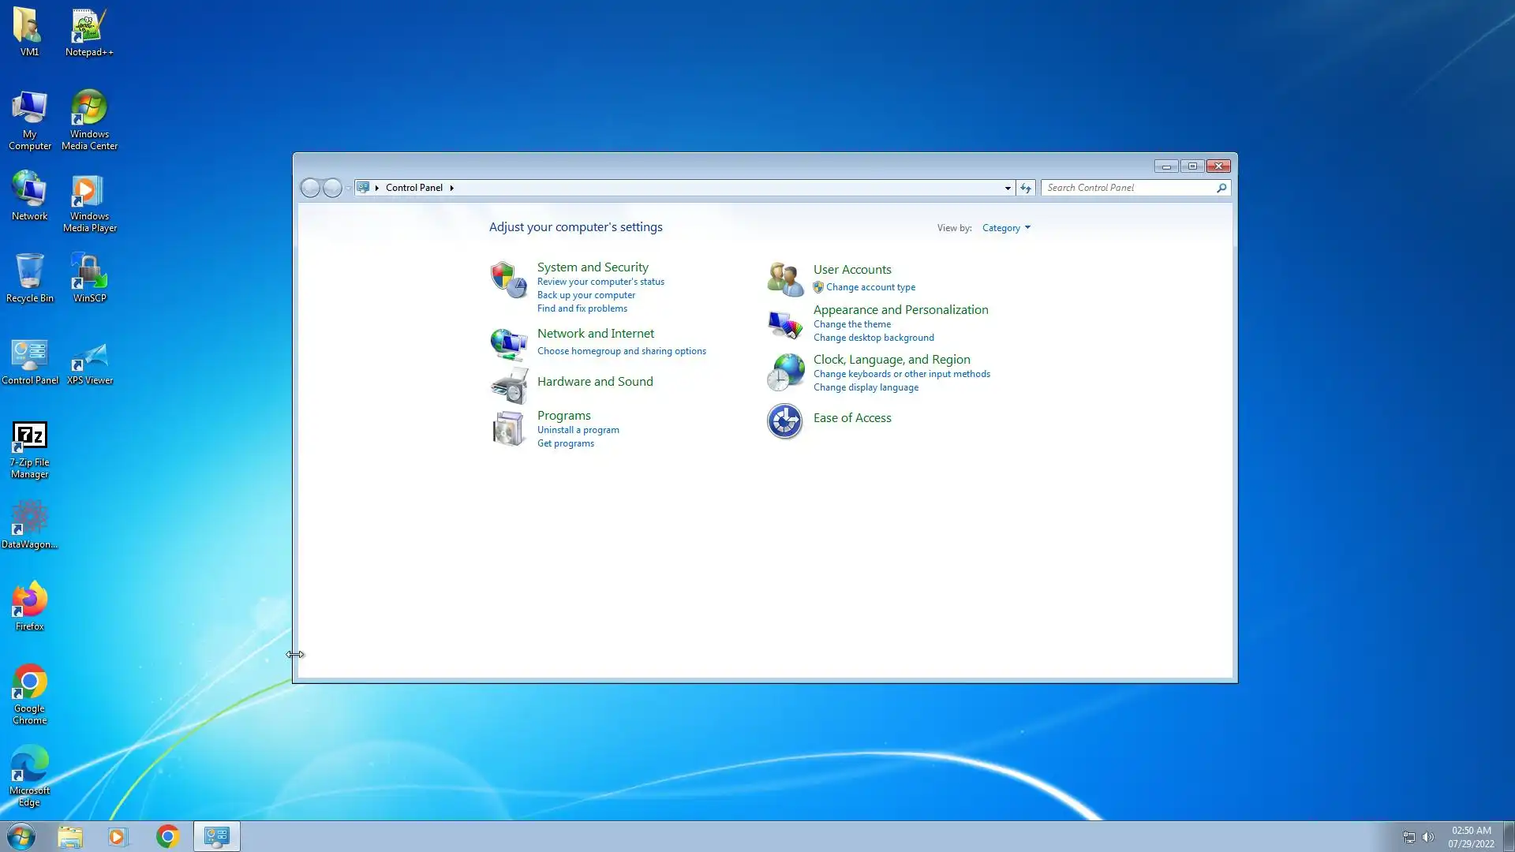Click inside the Search Control Panel field

(1128, 188)
